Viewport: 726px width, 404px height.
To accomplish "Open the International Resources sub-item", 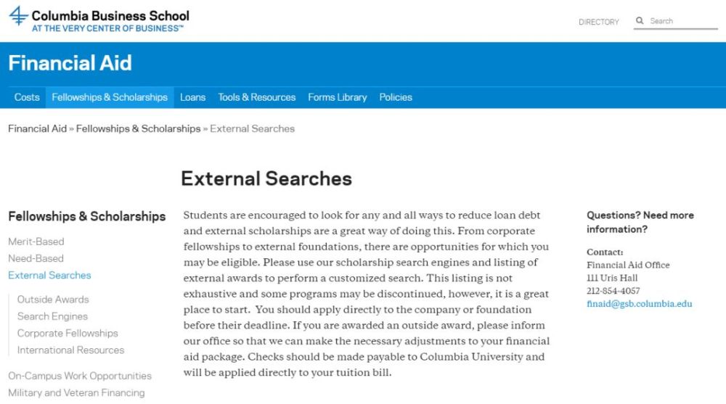I will pos(70,350).
